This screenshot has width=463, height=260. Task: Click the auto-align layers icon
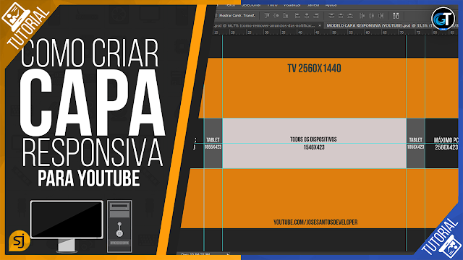pyautogui.click(x=396, y=16)
